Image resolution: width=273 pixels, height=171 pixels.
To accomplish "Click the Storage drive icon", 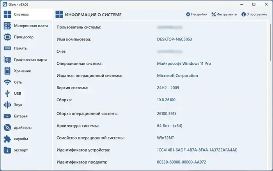I will (x=7, y=71).
